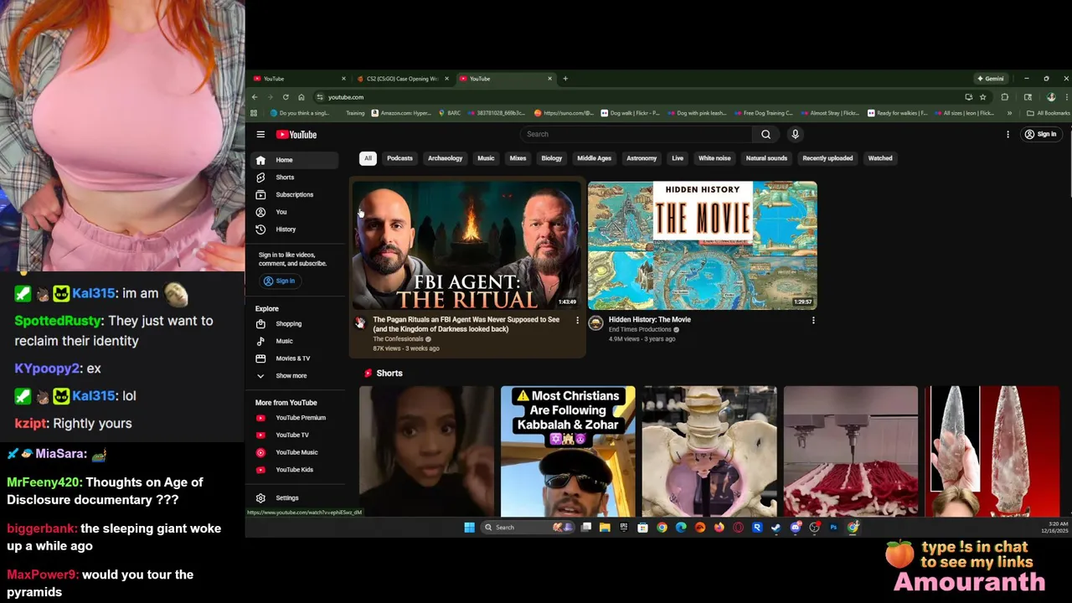Go back in browser
This screenshot has height=603, width=1072.
click(x=254, y=97)
